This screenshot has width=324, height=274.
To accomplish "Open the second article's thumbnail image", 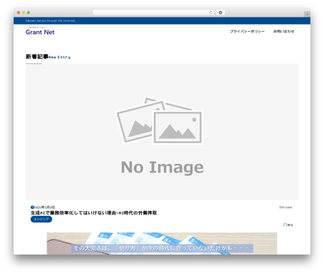I will point(162,244).
